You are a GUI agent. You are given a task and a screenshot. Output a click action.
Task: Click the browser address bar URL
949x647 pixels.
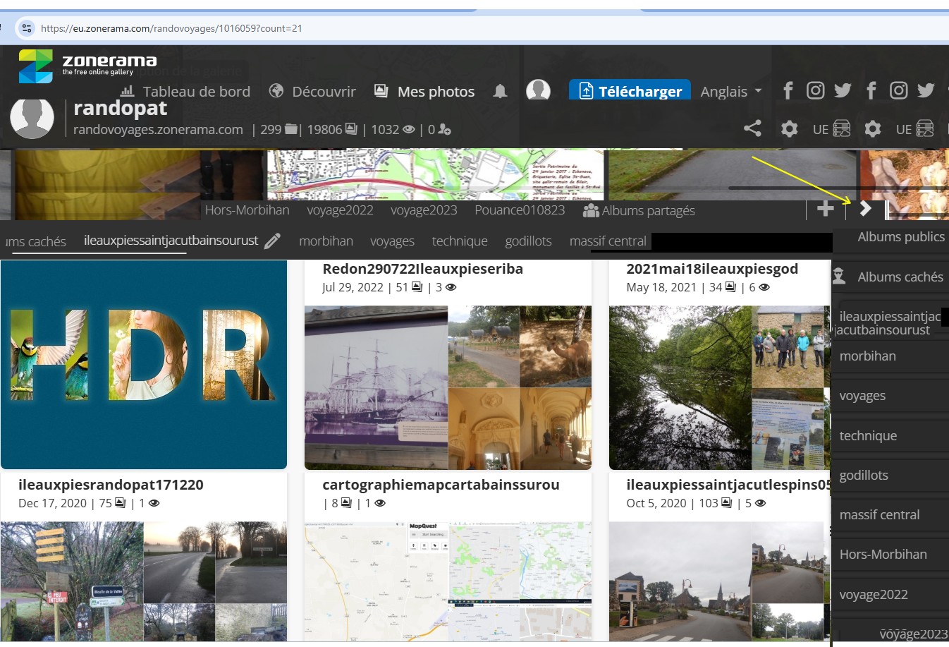pyautogui.click(x=171, y=28)
